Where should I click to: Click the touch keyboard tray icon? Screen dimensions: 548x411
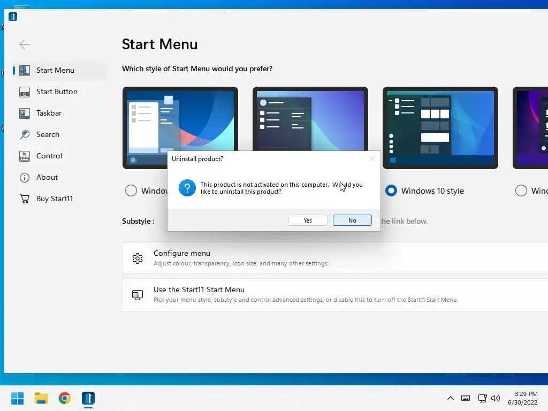pyautogui.click(x=466, y=398)
